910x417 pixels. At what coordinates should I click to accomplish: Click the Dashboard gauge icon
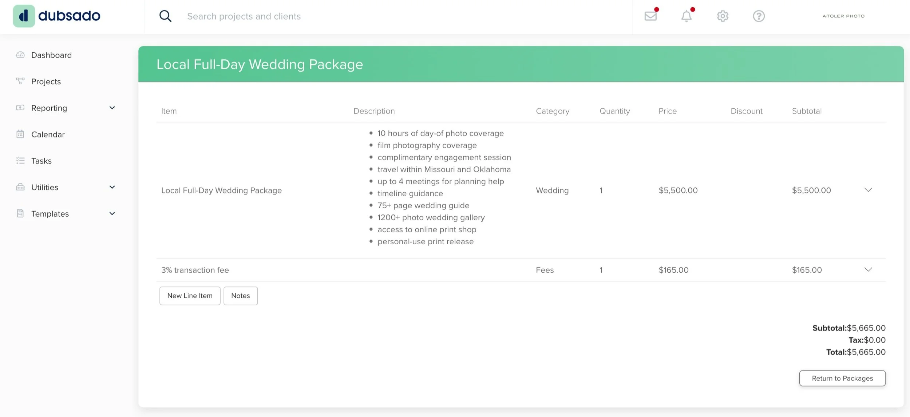pyautogui.click(x=20, y=55)
